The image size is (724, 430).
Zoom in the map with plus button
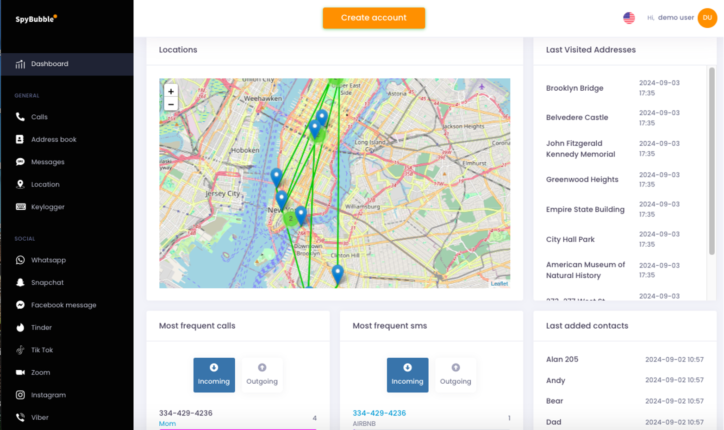tap(171, 91)
